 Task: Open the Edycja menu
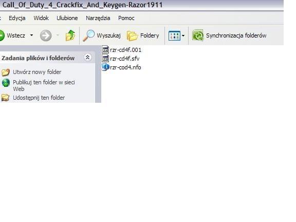click(17, 18)
